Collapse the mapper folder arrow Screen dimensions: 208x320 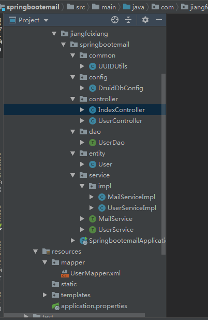(x=45, y=262)
